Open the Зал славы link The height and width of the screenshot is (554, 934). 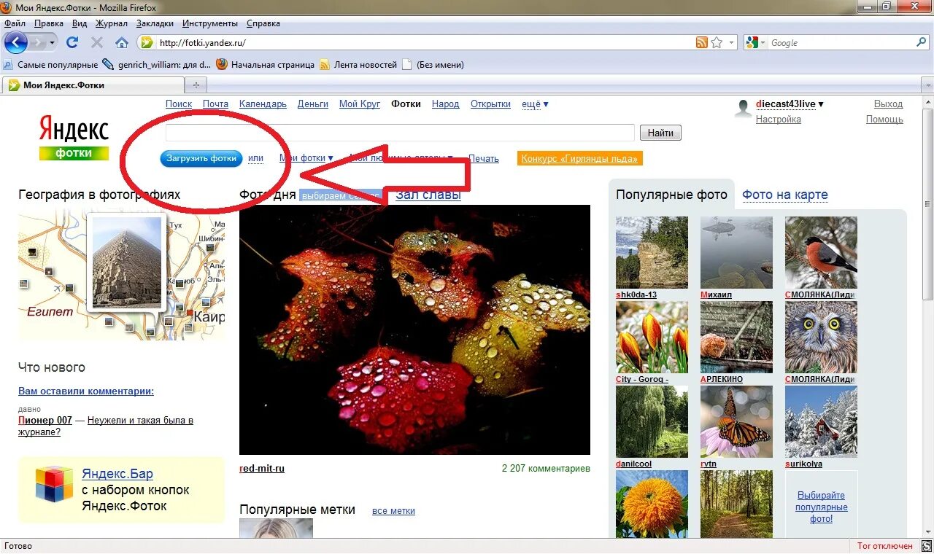(x=428, y=195)
